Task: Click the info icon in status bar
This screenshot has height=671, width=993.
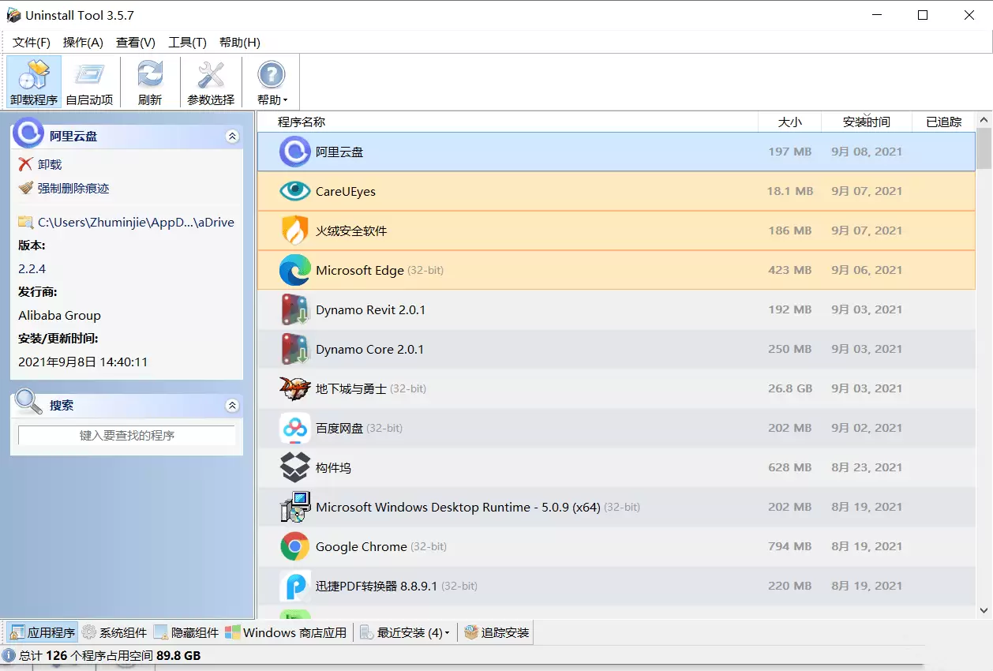Action: (9, 655)
